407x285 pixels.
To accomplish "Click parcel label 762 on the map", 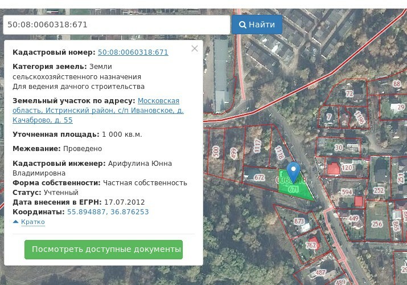I will [311, 245].
